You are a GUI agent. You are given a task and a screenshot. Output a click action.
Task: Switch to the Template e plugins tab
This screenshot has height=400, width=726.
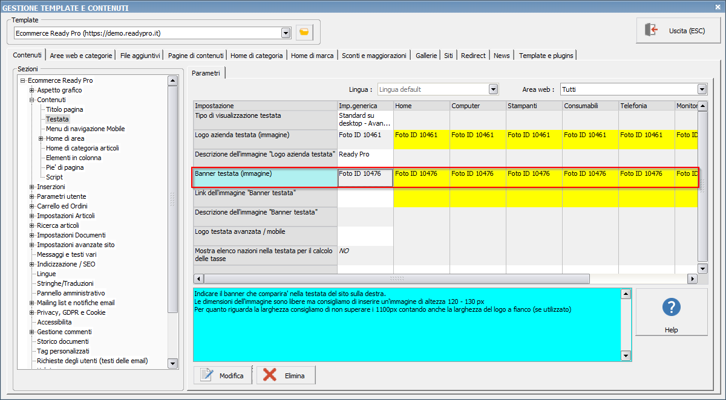545,56
